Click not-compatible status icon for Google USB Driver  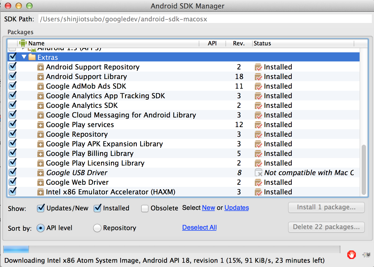(x=258, y=173)
